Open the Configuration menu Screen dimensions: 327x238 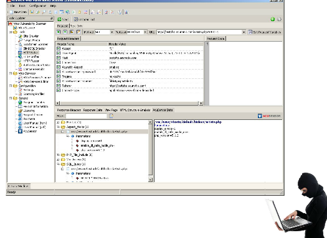[37, 6]
